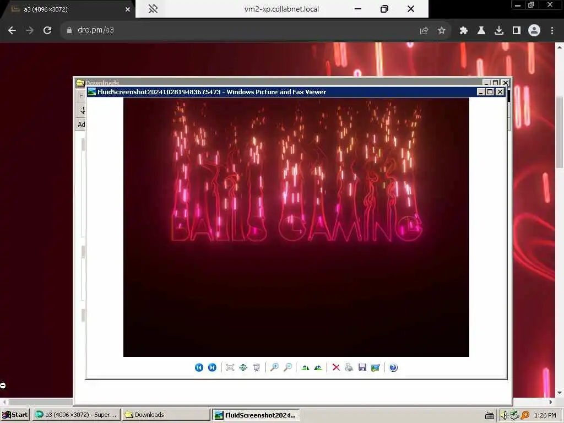Go to the next image in viewer
This screenshot has height=423, width=564.
click(x=212, y=367)
